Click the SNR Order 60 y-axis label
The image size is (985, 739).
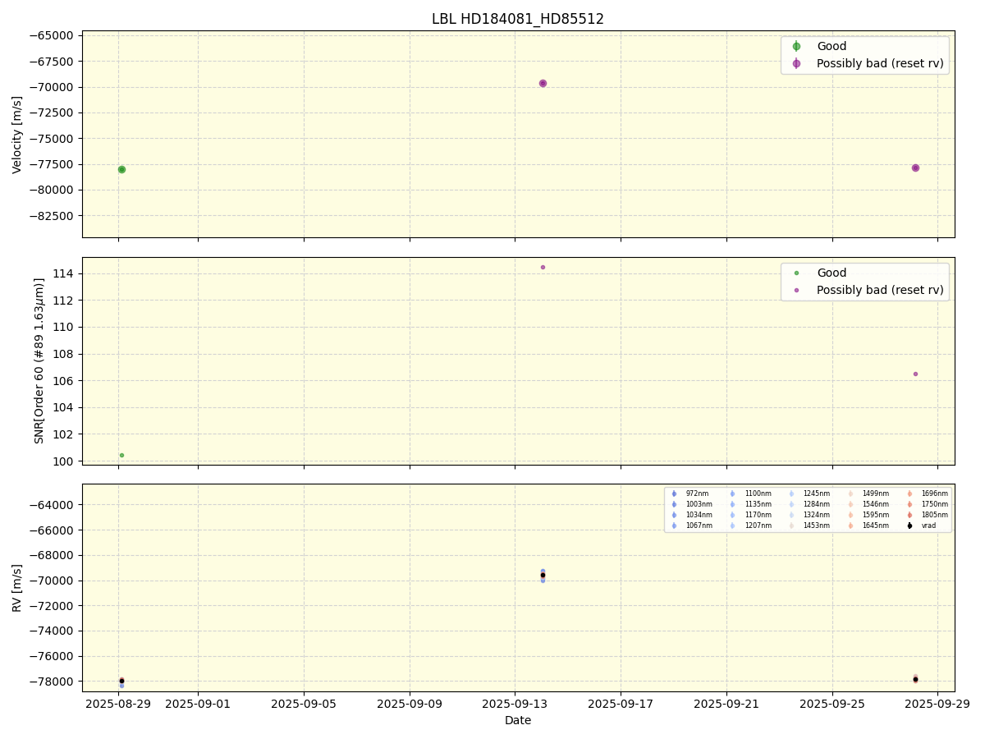39,360
